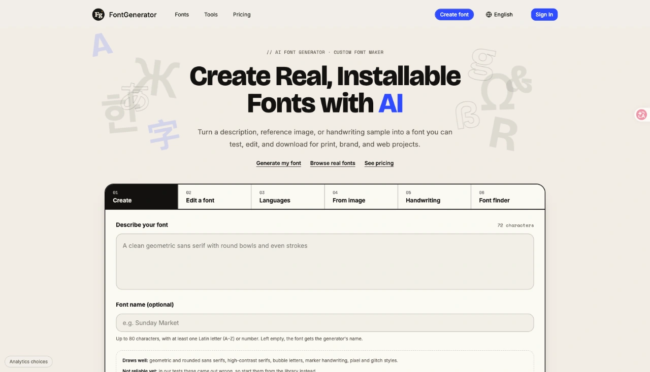Switch to the Handwriting tab
This screenshot has width=650, height=372.
[434, 197]
